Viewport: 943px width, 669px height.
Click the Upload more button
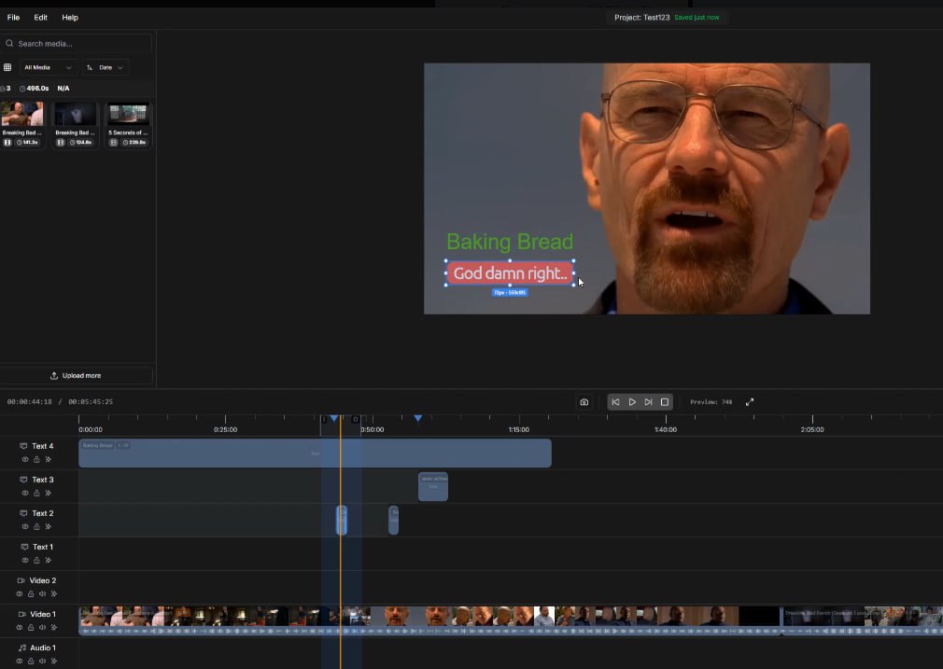pos(76,375)
